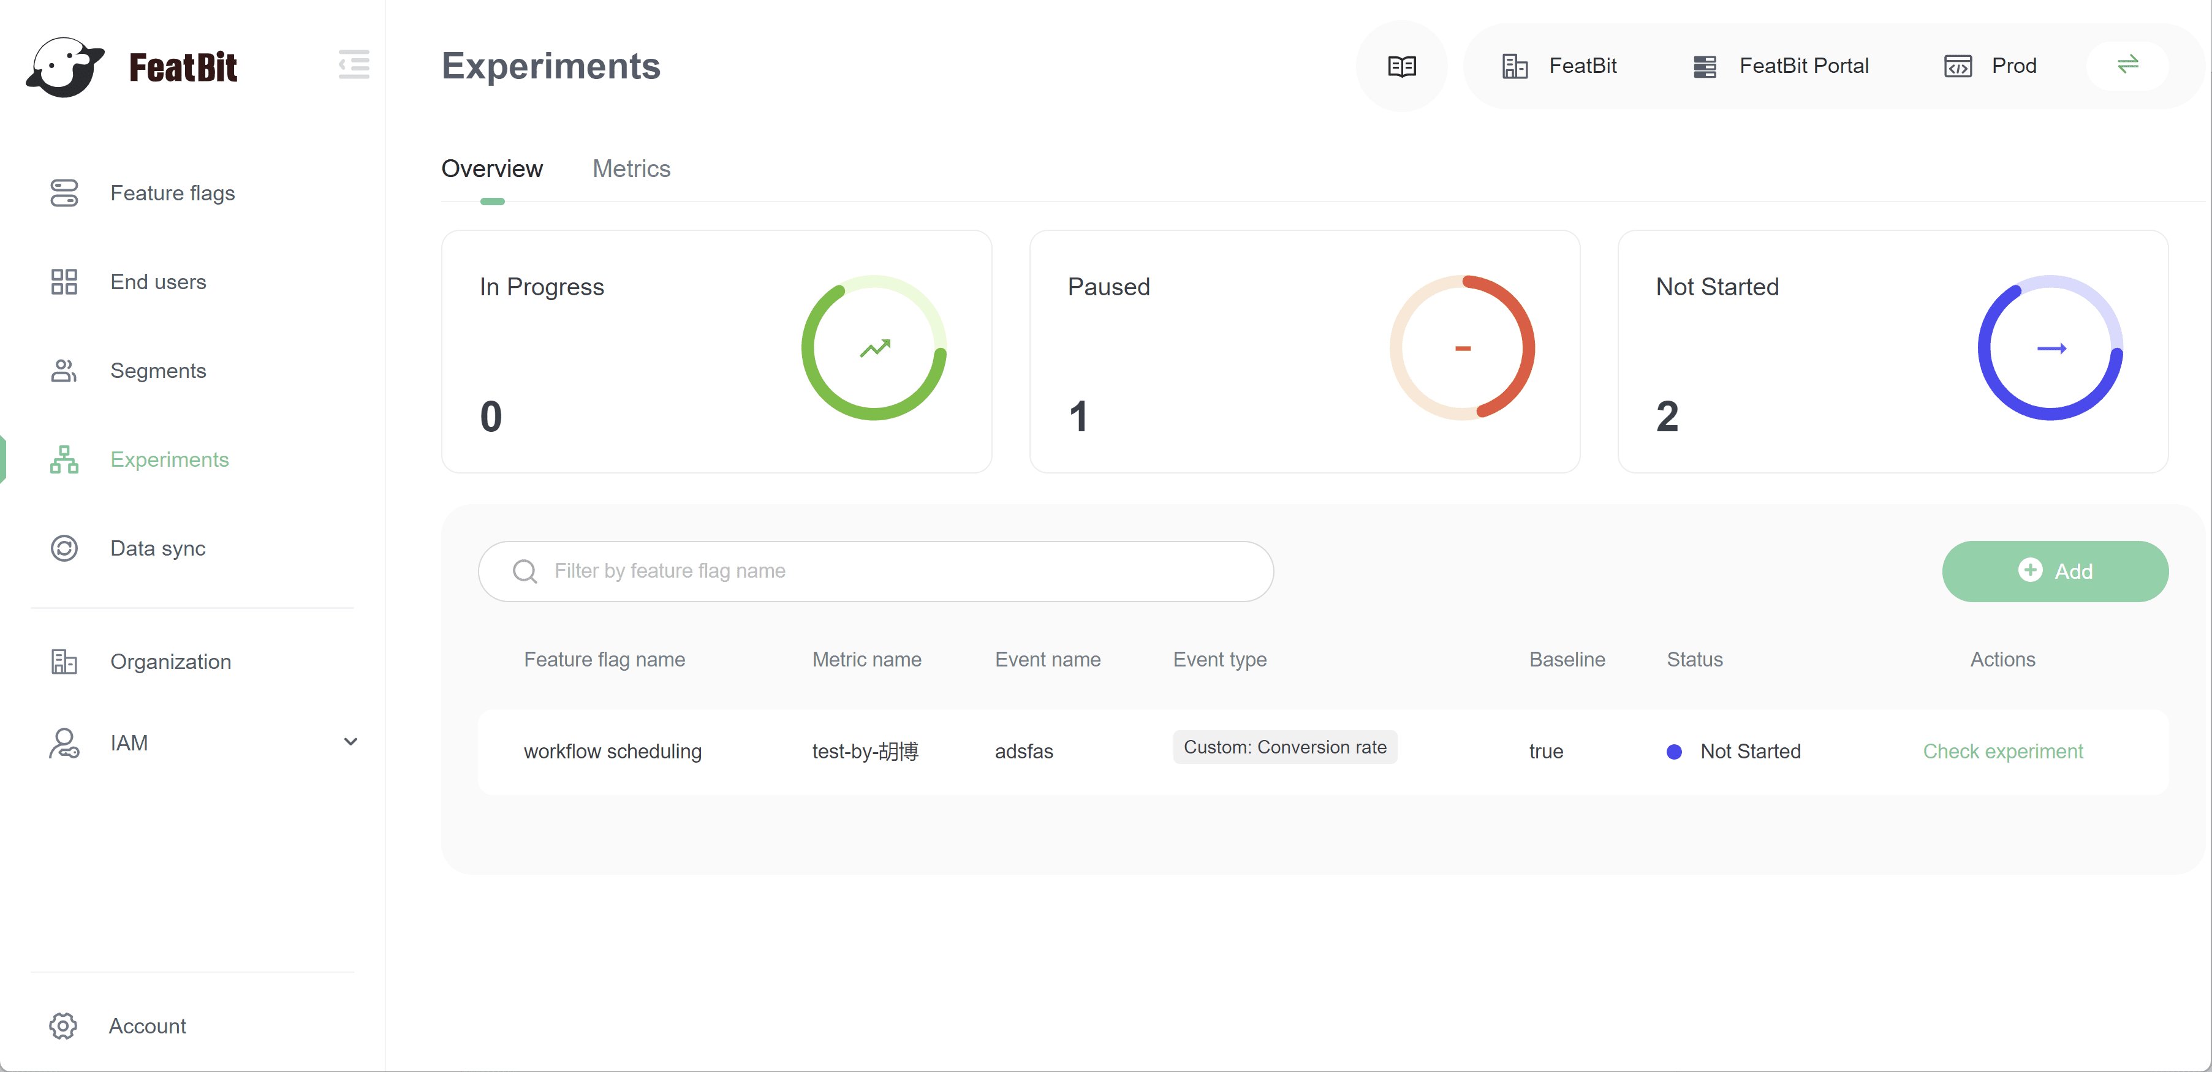Switch to the Metrics tab
The height and width of the screenshot is (1072, 2212).
point(631,169)
